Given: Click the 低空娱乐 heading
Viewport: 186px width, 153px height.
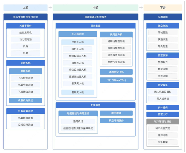Looking at the screenshot, I should (163, 85).
